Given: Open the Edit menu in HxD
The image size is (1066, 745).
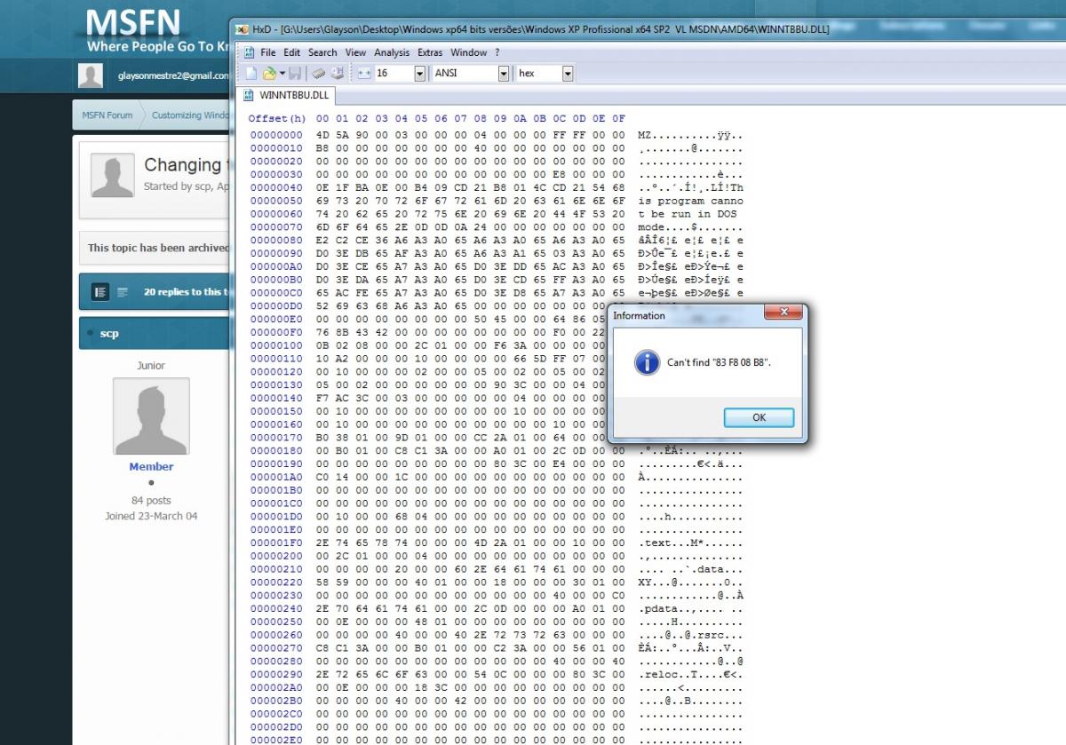Looking at the screenshot, I should click(292, 52).
